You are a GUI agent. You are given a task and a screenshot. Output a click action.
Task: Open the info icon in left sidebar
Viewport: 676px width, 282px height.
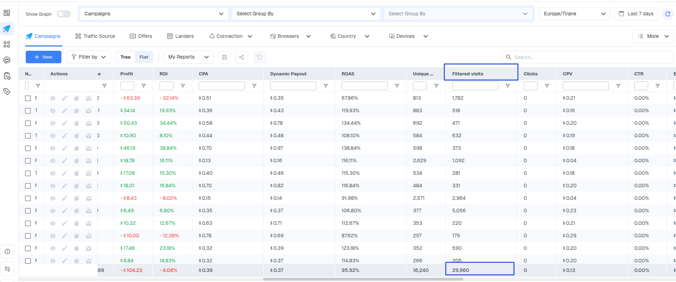[7, 252]
